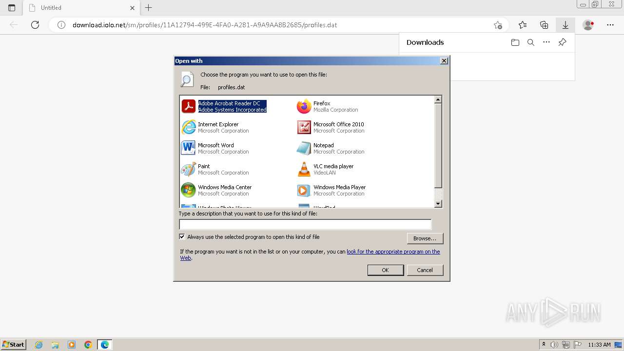This screenshot has height=351, width=624.
Task: Select the Mozilla Corporation text row
Action: coord(335,110)
